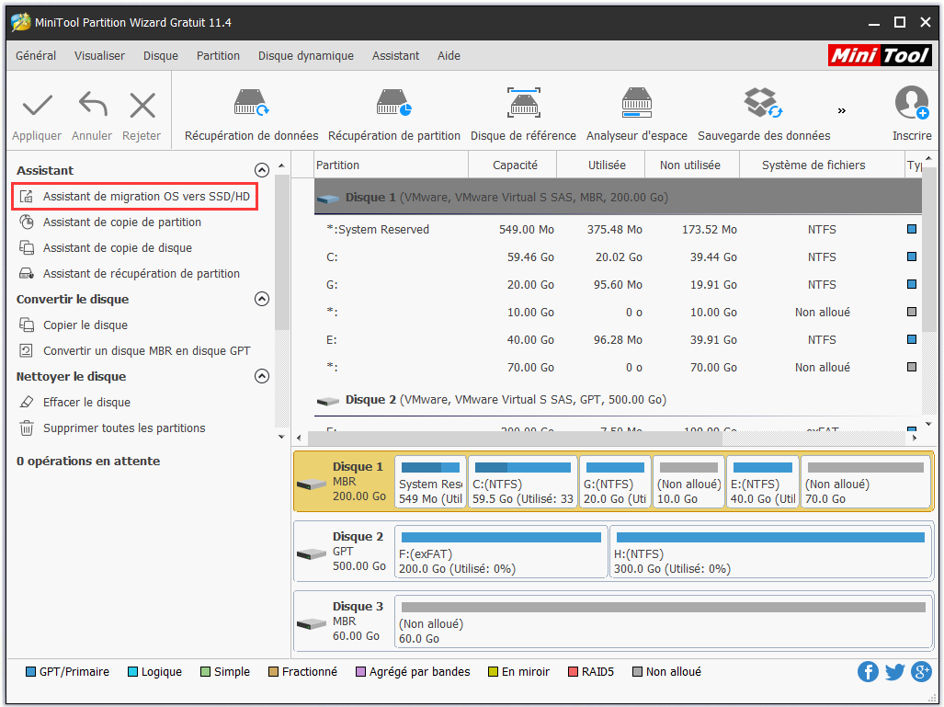The image size is (944, 707).
Task: Select System Reserved block in disk map
Action: tap(430, 483)
